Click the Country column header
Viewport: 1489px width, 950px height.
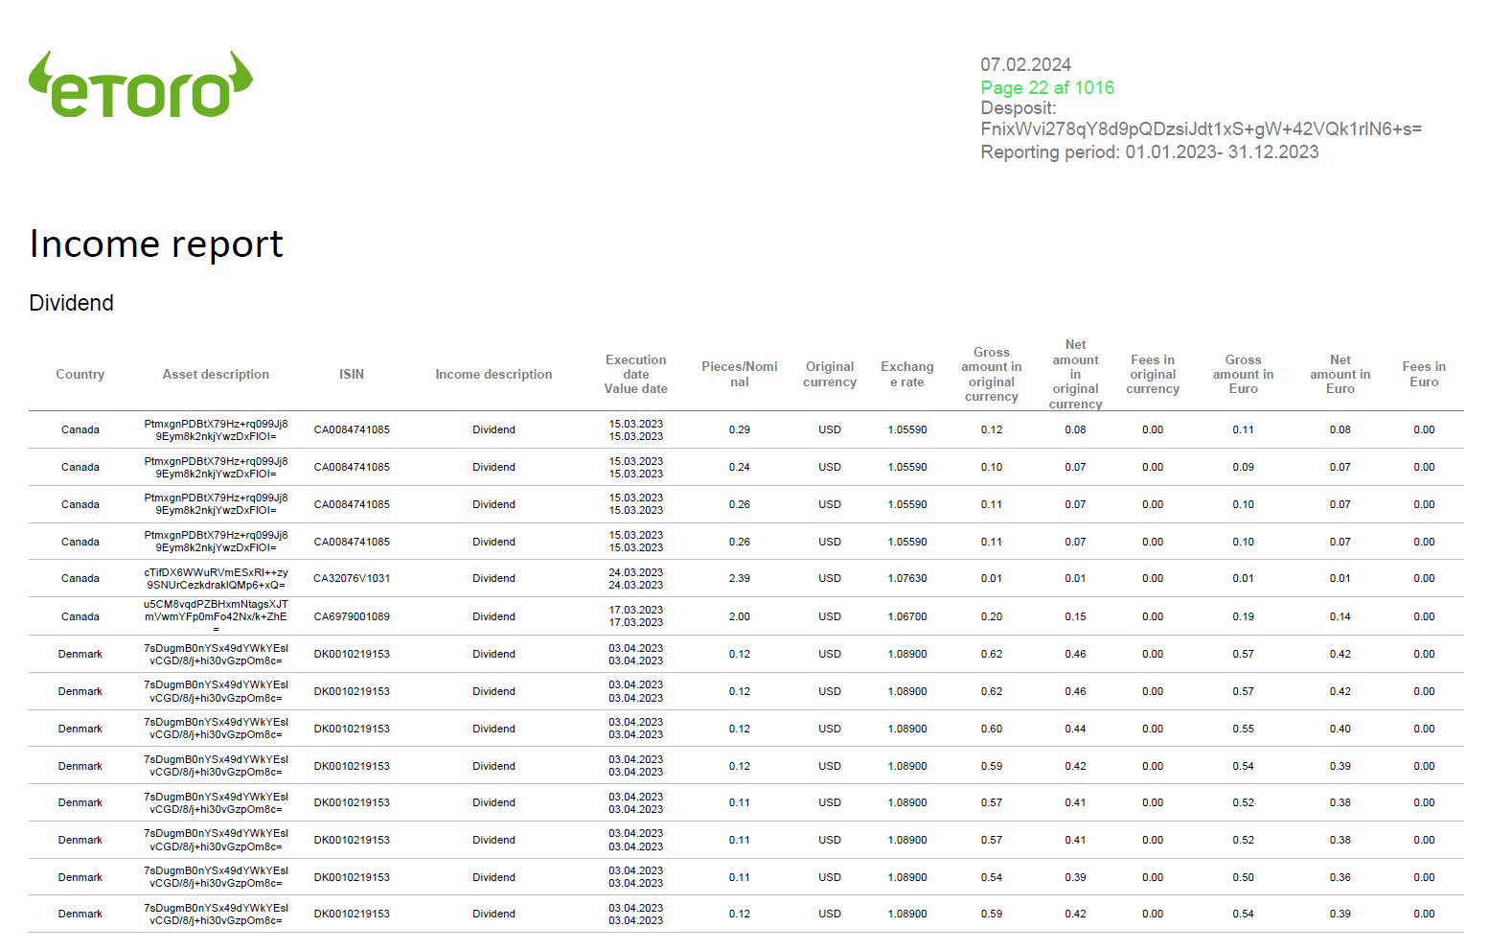[x=80, y=374]
